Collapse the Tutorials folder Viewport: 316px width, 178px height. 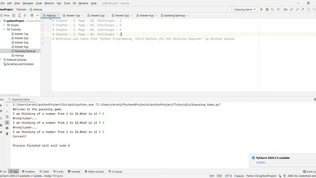(x=4, y=30)
